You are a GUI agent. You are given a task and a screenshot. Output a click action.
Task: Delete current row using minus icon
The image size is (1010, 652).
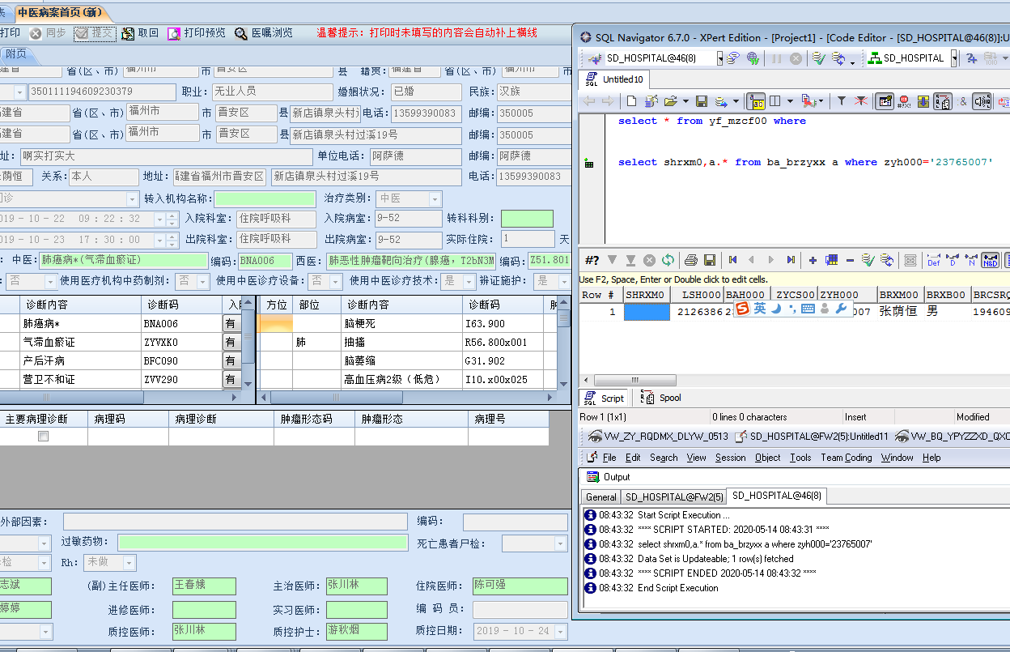coord(850,260)
